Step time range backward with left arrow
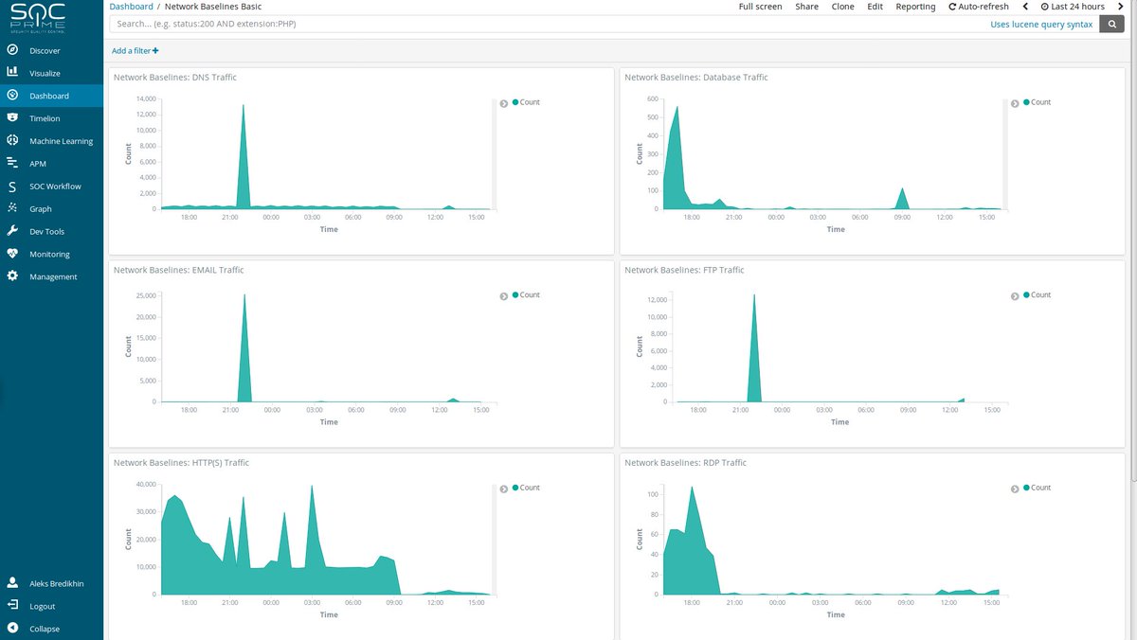Viewport: 1137px width, 640px height. (1025, 7)
